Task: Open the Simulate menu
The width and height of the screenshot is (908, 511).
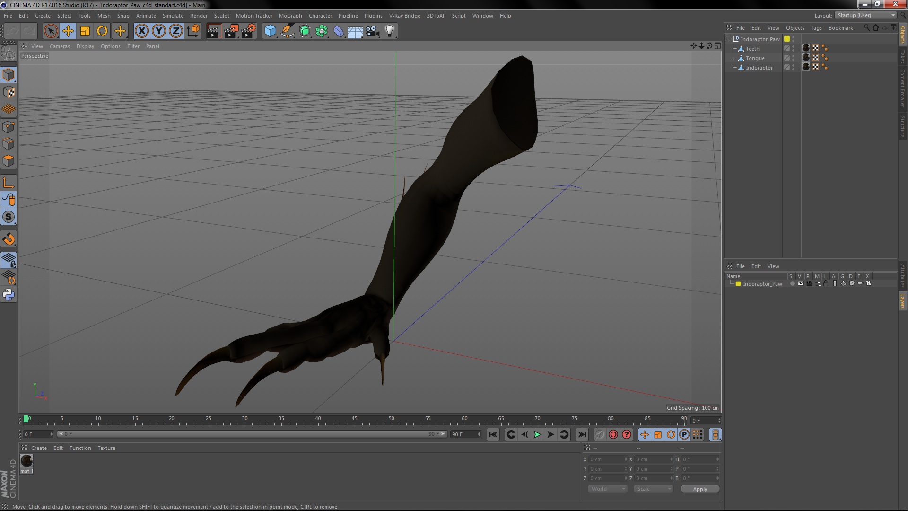Action: pyautogui.click(x=173, y=16)
